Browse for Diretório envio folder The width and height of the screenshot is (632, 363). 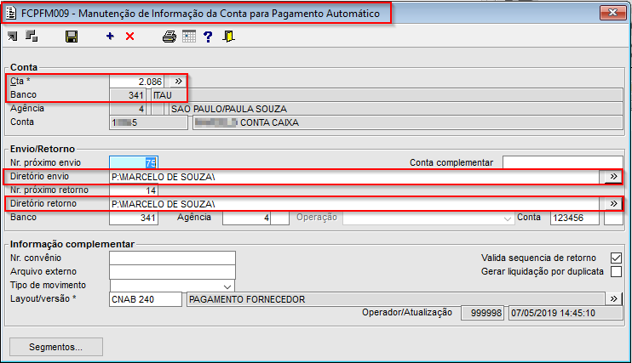(613, 177)
